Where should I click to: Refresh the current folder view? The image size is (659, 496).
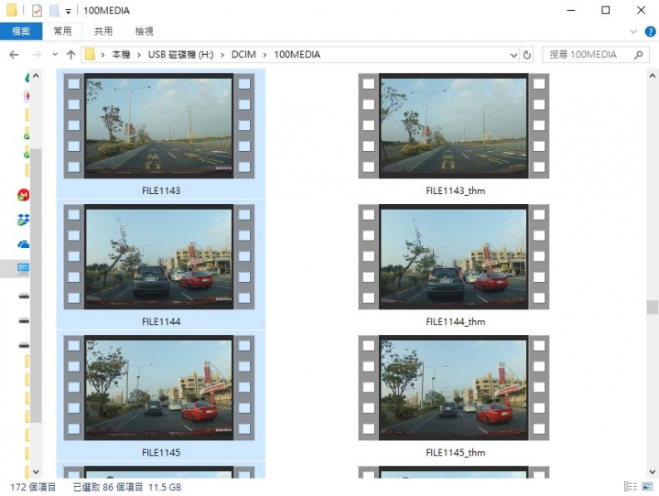point(526,55)
